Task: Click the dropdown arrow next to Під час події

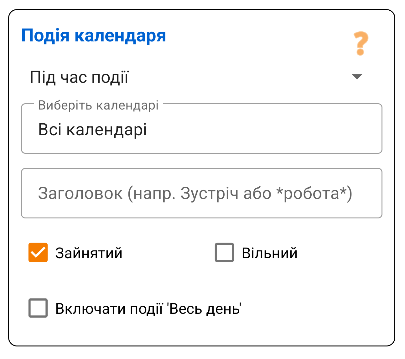Action: coord(357,77)
